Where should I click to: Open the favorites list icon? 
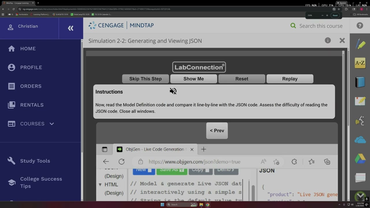point(312,162)
